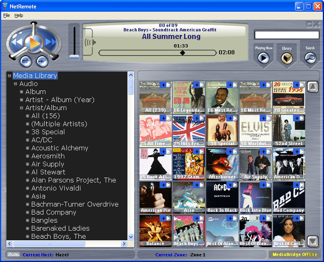Expand the Aerosmith artist node
This screenshot has height=262, width=324.
(x=27, y=156)
